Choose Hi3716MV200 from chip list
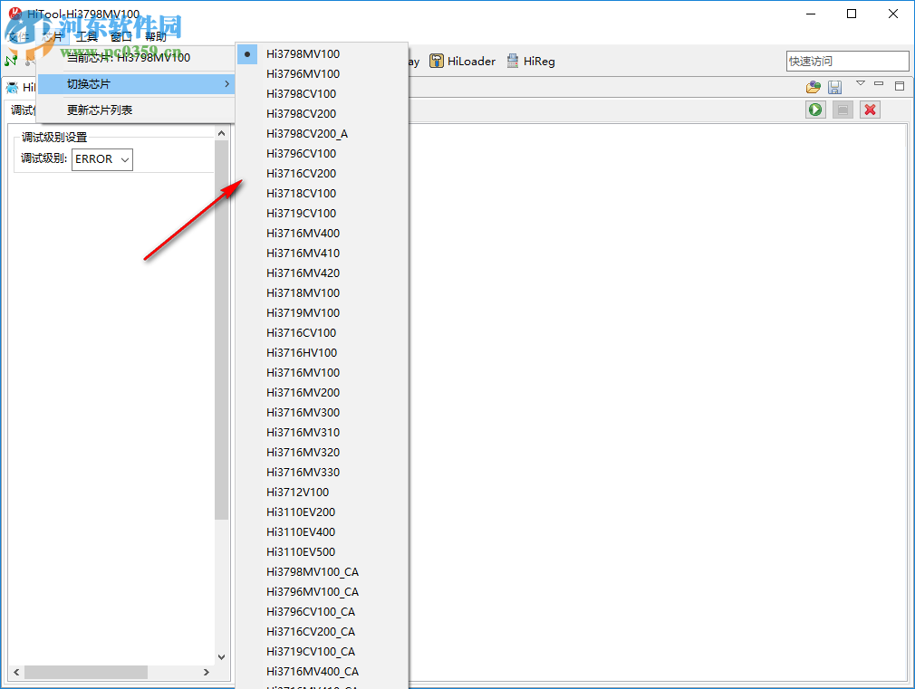Image resolution: width=915 pixels, height=689 pixels. coord(322,393)
